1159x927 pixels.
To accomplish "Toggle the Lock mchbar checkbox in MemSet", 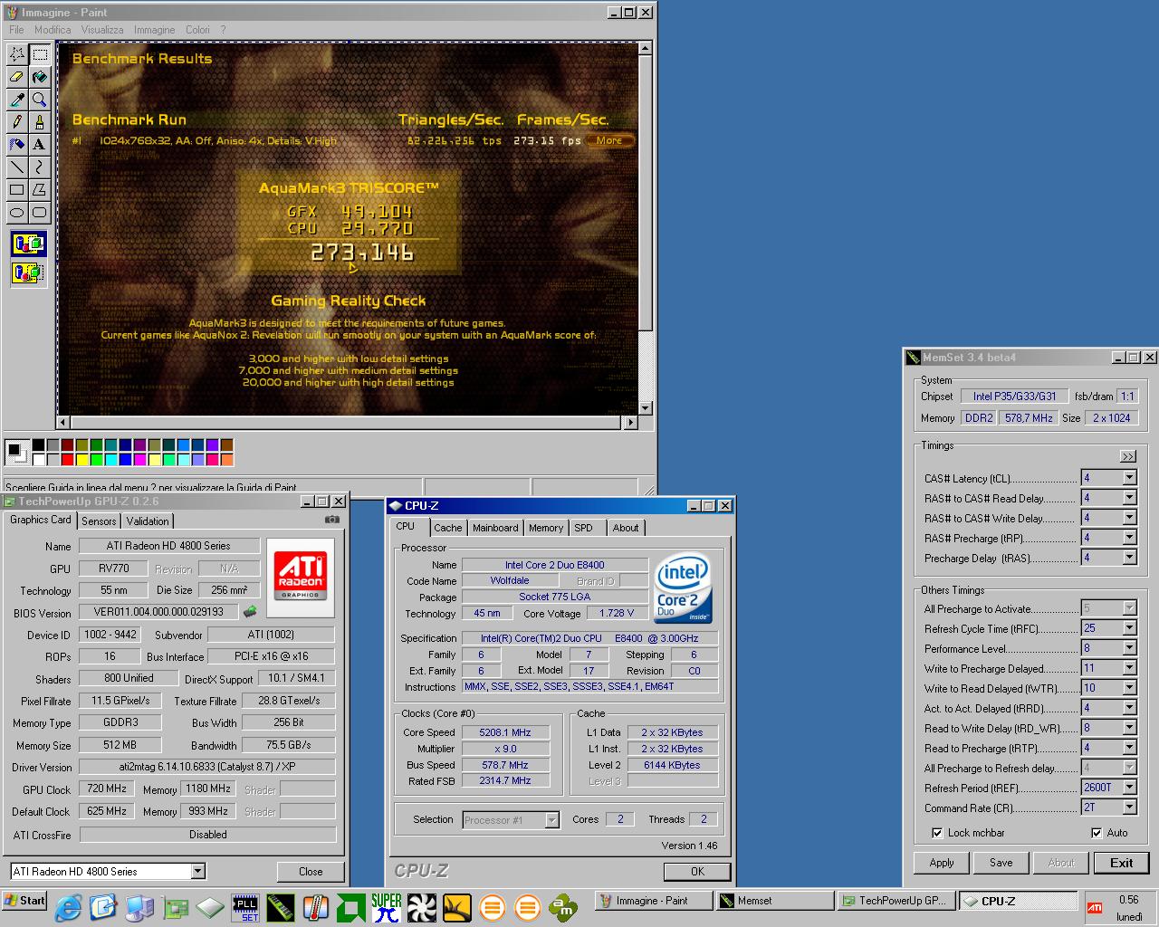I will tap(937, 833).
